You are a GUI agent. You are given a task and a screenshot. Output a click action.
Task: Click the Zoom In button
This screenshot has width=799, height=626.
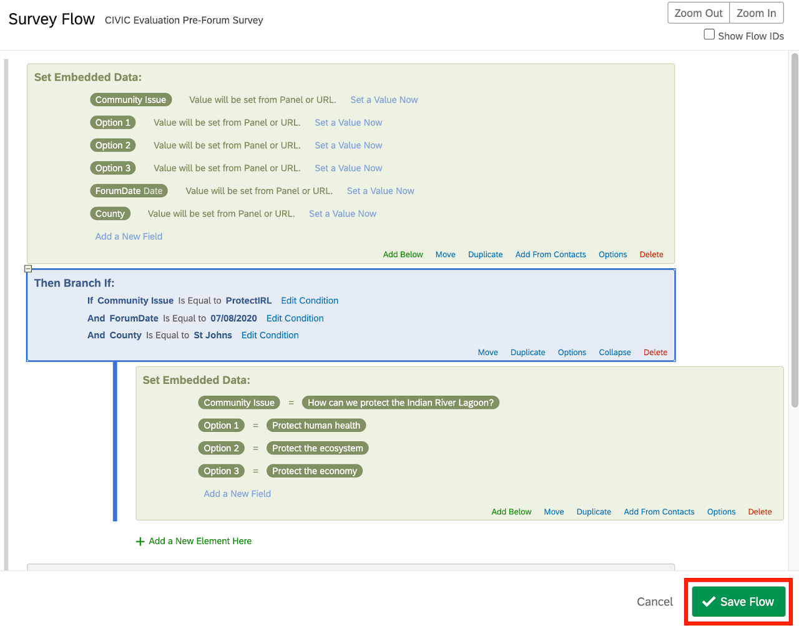(756, 13)
